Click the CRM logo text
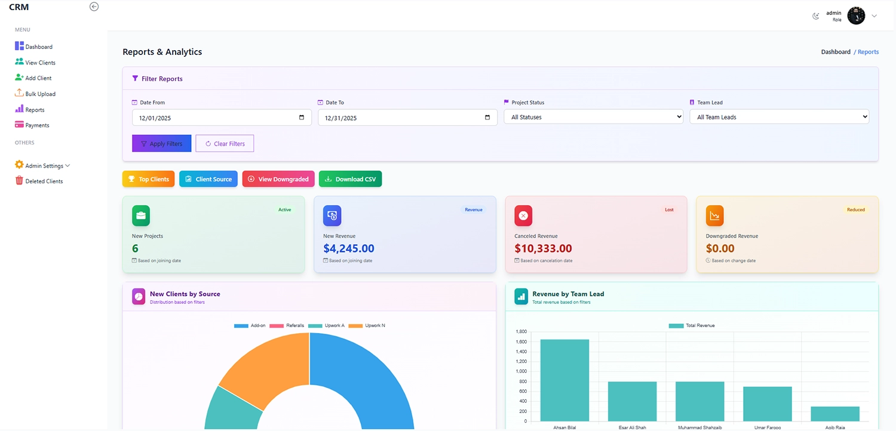 pos(19,8)
